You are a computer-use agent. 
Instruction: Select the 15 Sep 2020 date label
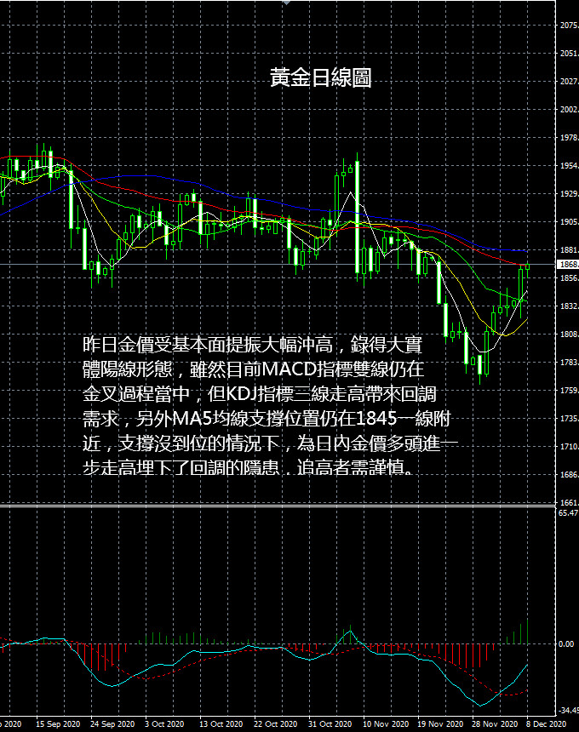(57, 723)
